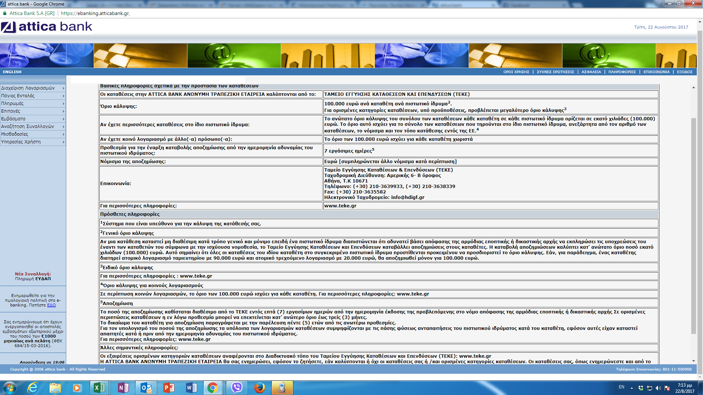
Task: Click the ΕΔΩ pricing policy link
Action: pyautogui.click(x=51, y=305)
